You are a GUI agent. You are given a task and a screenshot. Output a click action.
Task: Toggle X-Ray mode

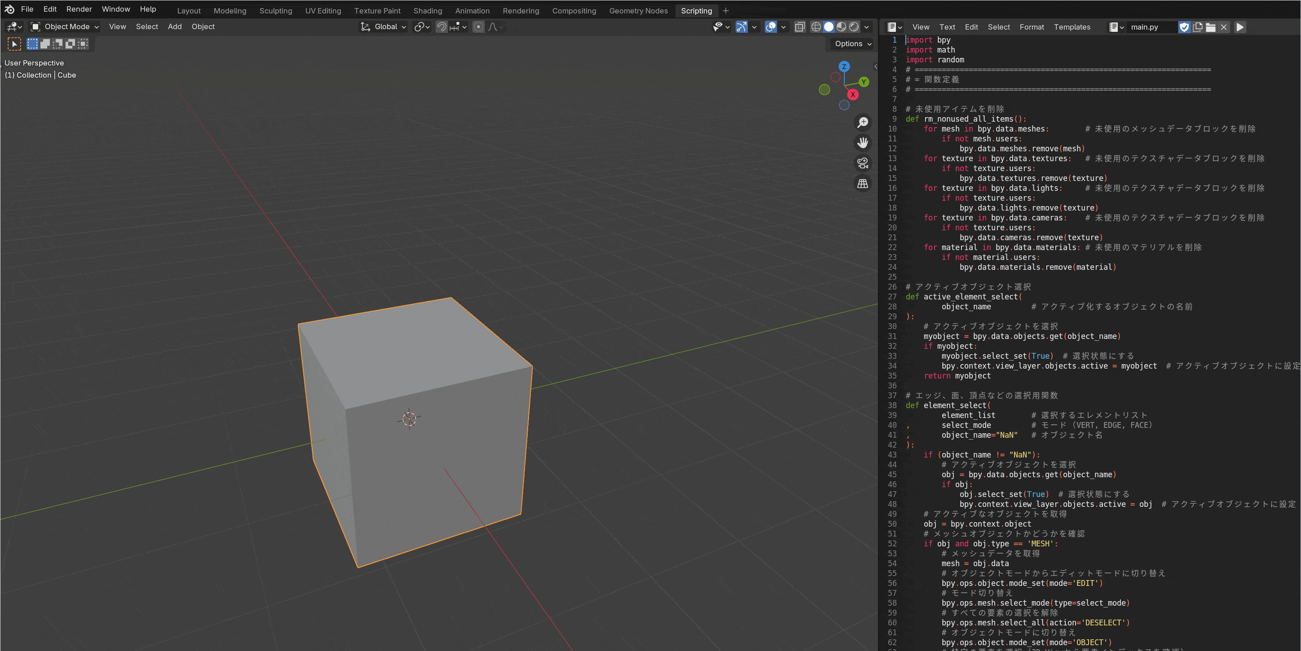[799, 27]
